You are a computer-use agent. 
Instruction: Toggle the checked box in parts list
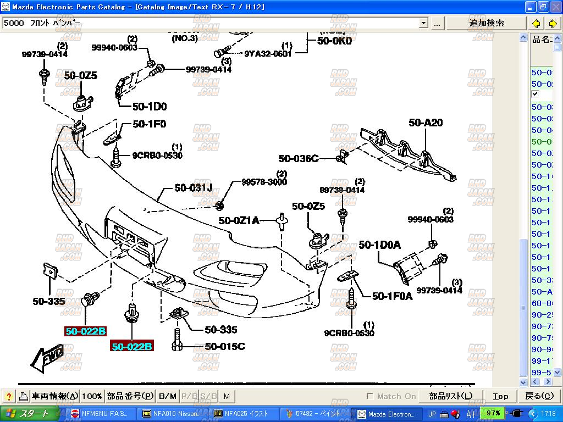pos(536,95)
